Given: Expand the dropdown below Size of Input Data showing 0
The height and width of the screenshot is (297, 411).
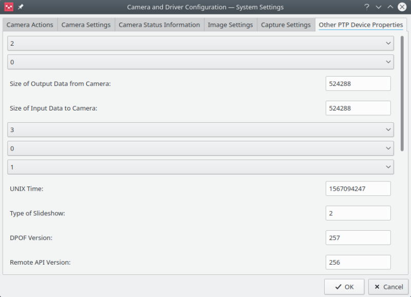Looking at the screenshot, I should coord(200,148).
